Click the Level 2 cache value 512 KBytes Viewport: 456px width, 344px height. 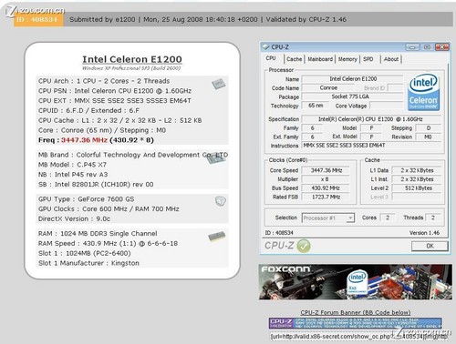point(417,188)
